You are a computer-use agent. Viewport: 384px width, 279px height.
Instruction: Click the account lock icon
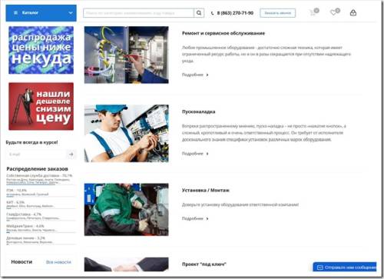[x=353, y=13]
